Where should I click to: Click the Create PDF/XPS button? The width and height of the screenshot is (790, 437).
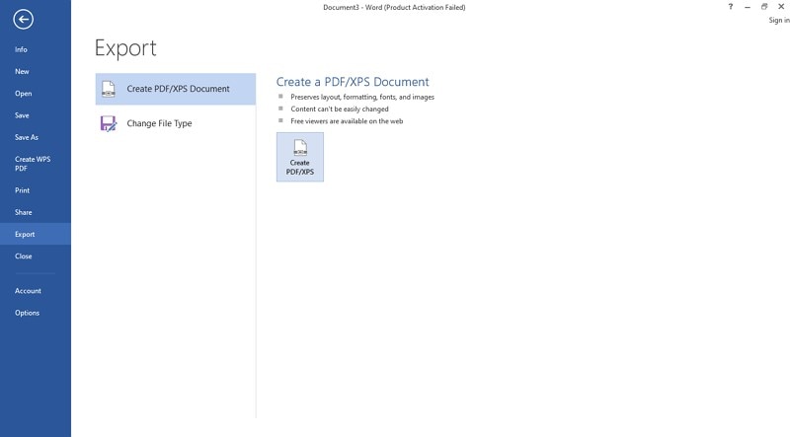(x=300, y=157)
